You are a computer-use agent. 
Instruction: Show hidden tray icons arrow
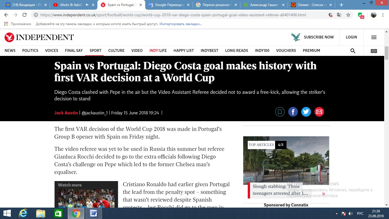tap(337, 214)
